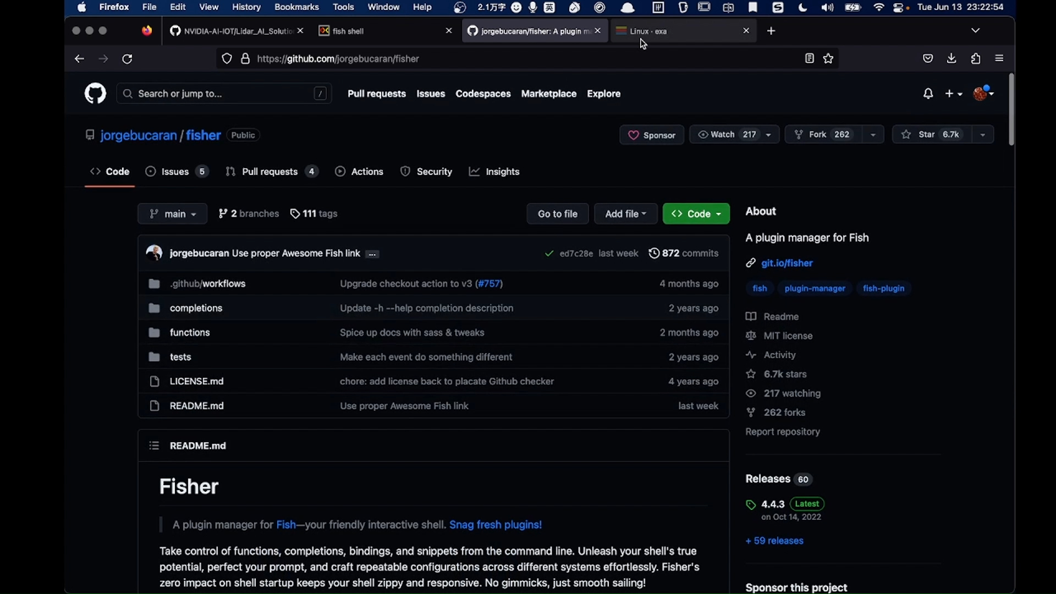This screenshot has width=1056, height=594.
Task: Open the 2 branches link
Action: (x=249, y=214)
